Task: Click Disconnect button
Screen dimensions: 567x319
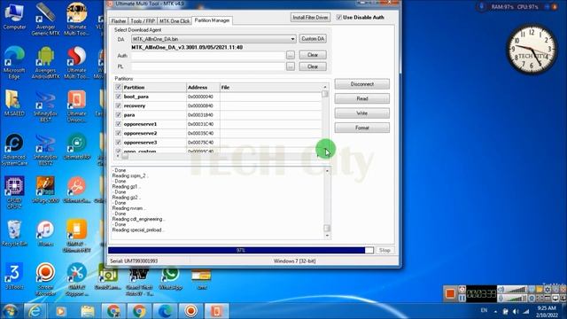Action: pyautogui.click(x=362, y=84)
